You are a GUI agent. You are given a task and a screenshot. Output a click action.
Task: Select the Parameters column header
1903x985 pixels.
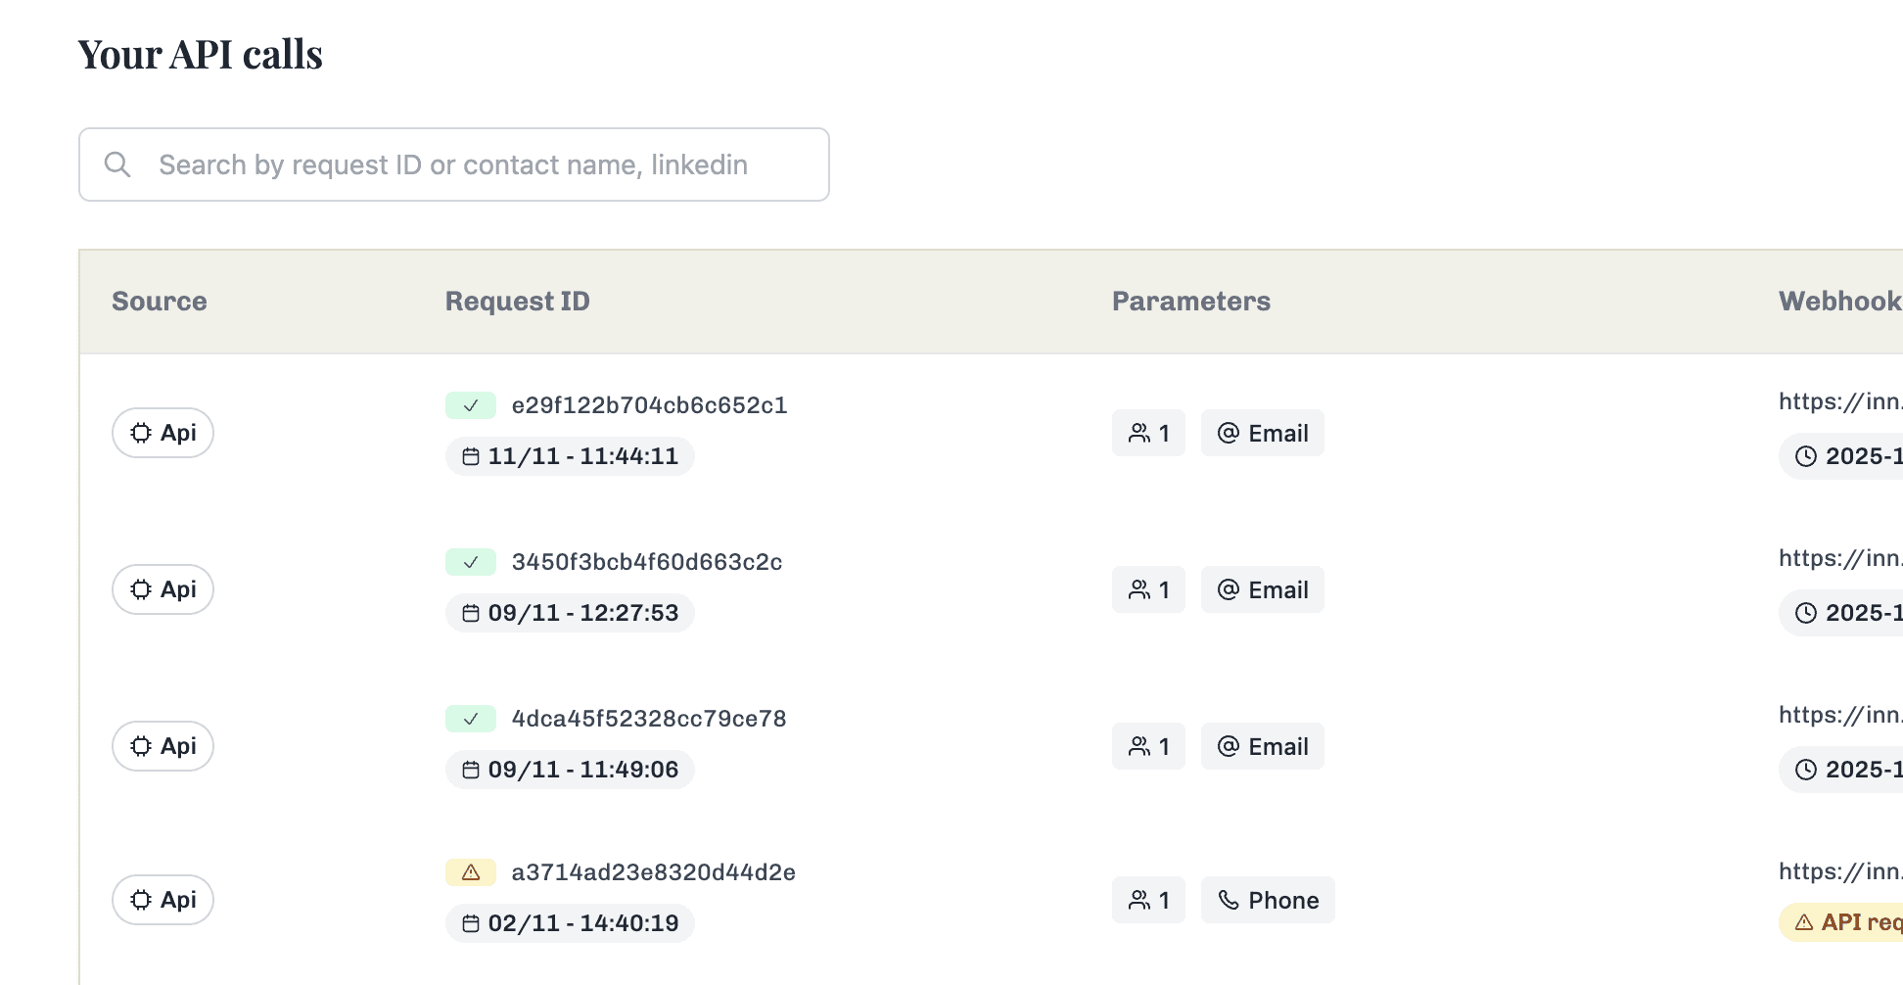tap(1190, 301)
